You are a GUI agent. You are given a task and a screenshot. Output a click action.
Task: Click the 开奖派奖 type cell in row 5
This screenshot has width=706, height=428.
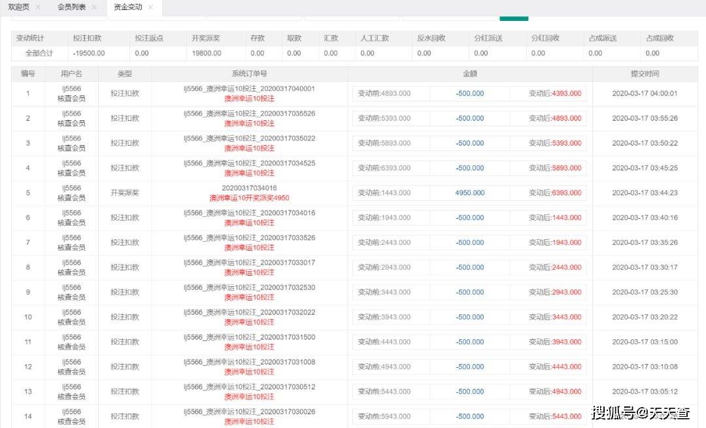[125, 193]
